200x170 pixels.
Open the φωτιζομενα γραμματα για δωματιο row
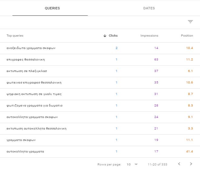click(35, 106)
